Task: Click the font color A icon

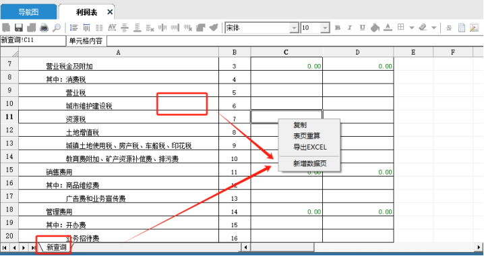Action: point(388,28)
